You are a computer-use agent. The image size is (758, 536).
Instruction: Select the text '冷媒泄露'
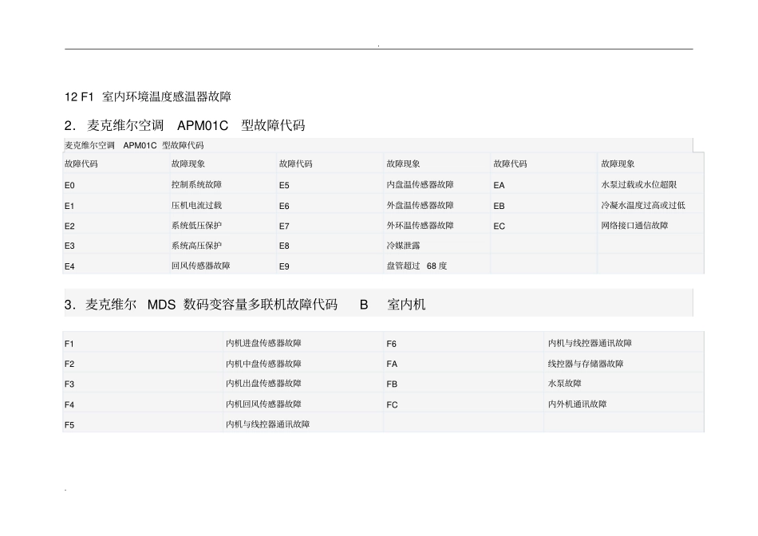pyautogui.click(x=403, y=246)
